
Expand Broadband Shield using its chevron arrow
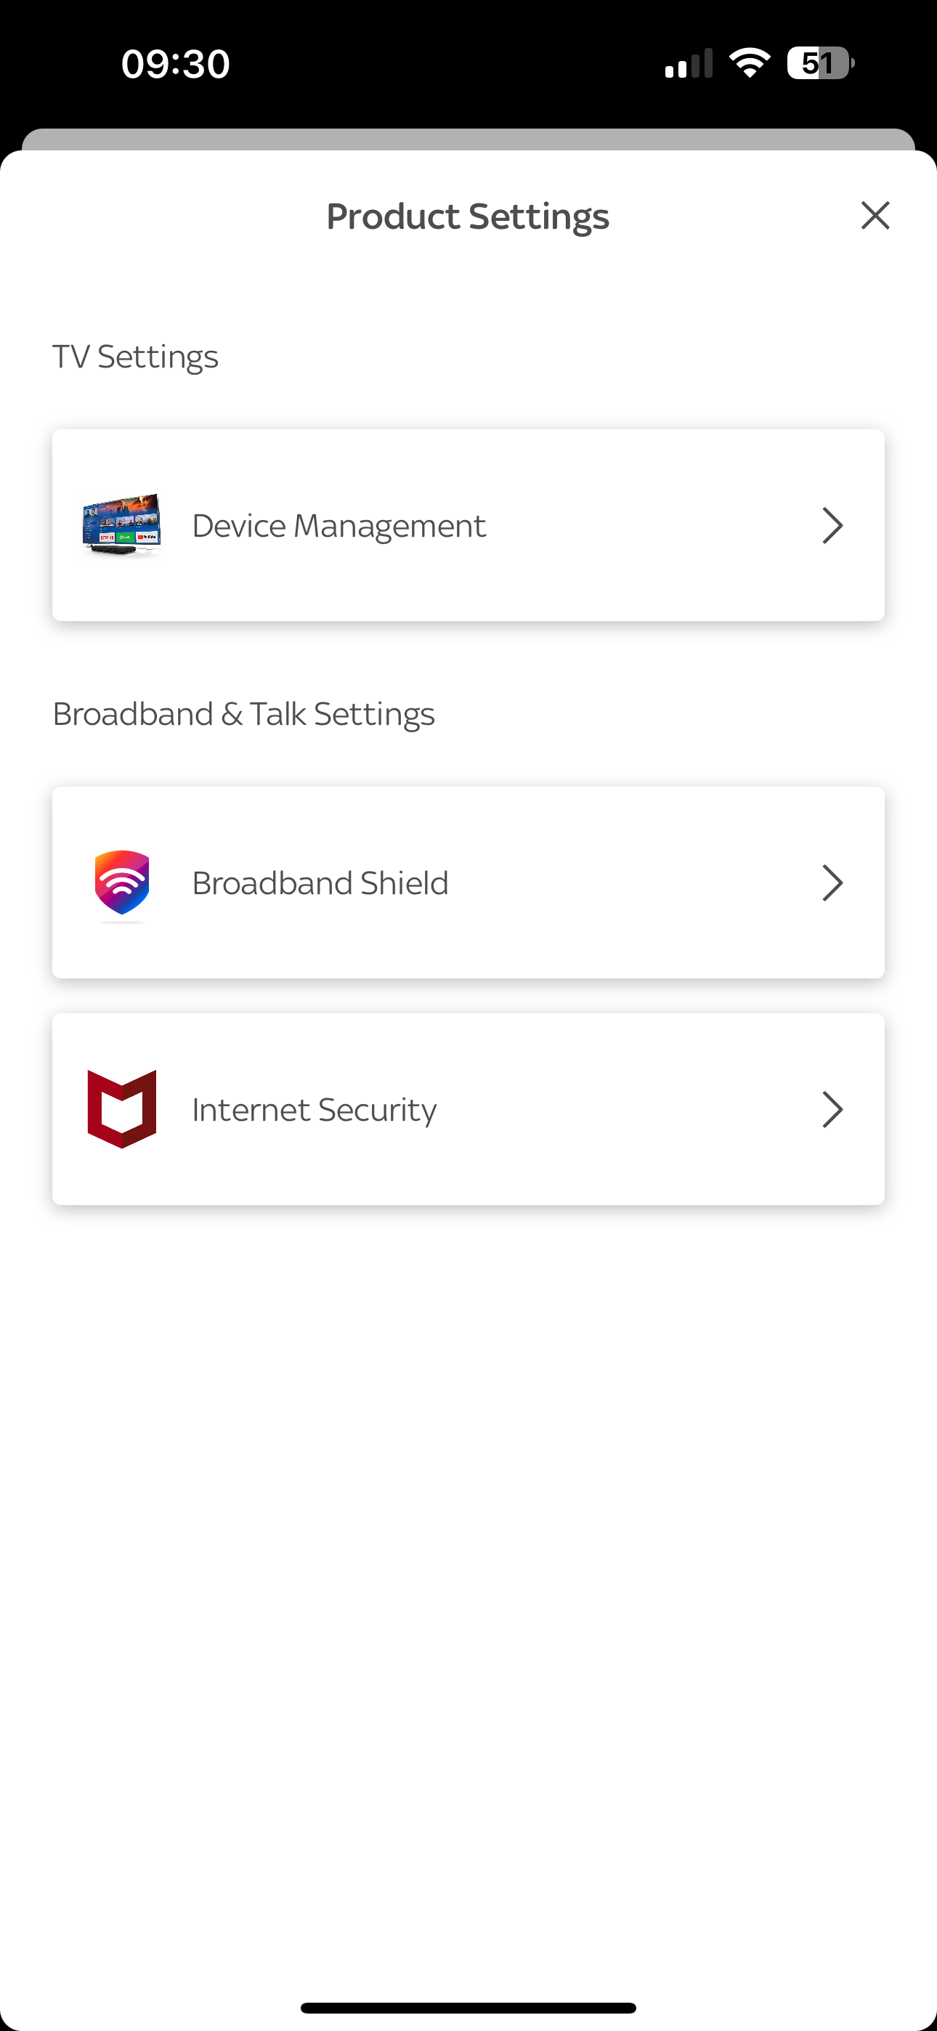pyautogui.click(x=832, y=883)
